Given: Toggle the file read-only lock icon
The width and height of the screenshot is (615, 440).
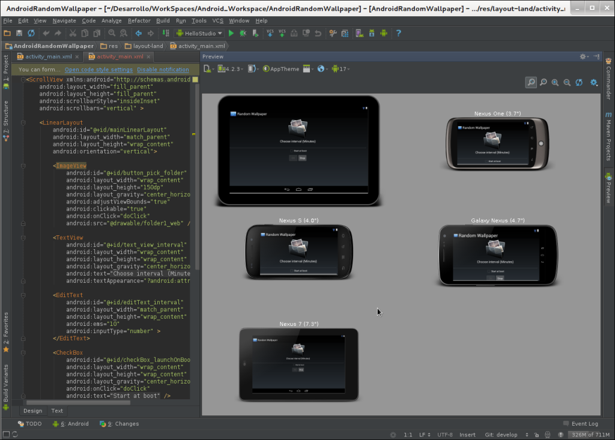Looking at the screenshot, I should click(x=536, y=435).
